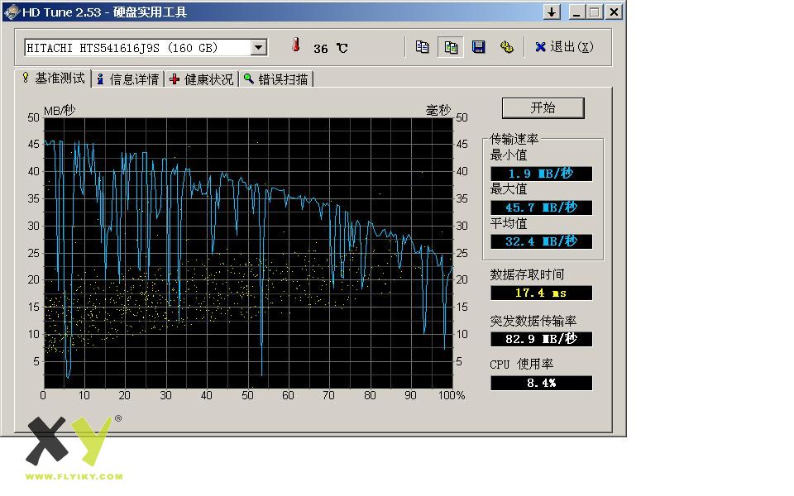
Task: Click the thermometer temperature icon
Action: [x=296, y=45]
